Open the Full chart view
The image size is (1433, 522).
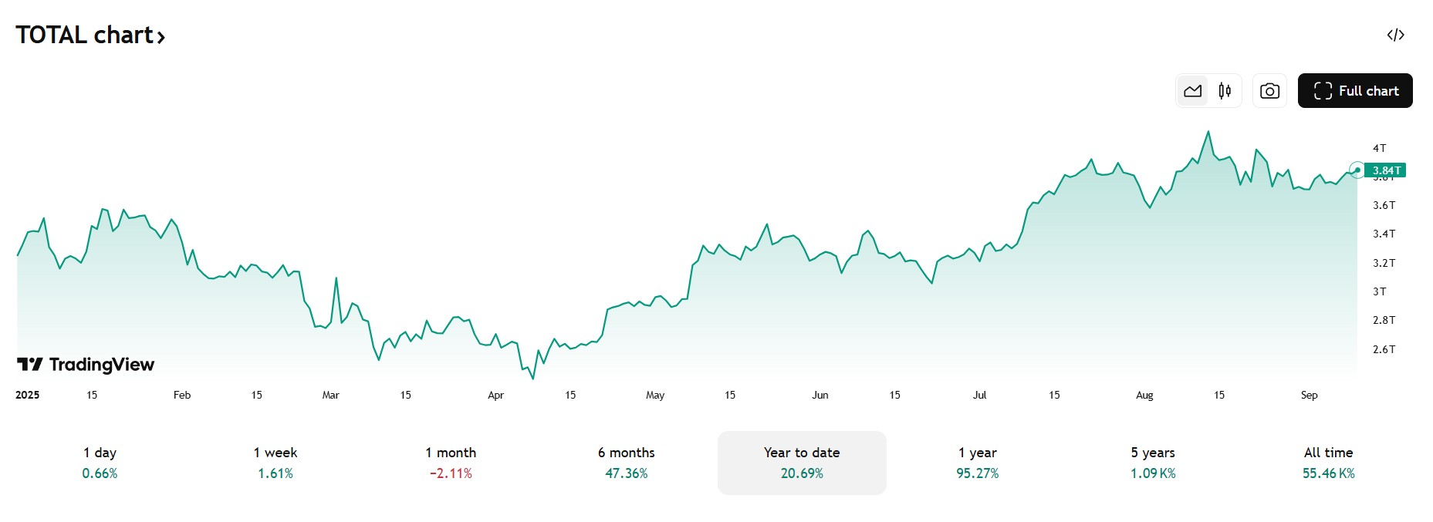(x=1355, y=91)
